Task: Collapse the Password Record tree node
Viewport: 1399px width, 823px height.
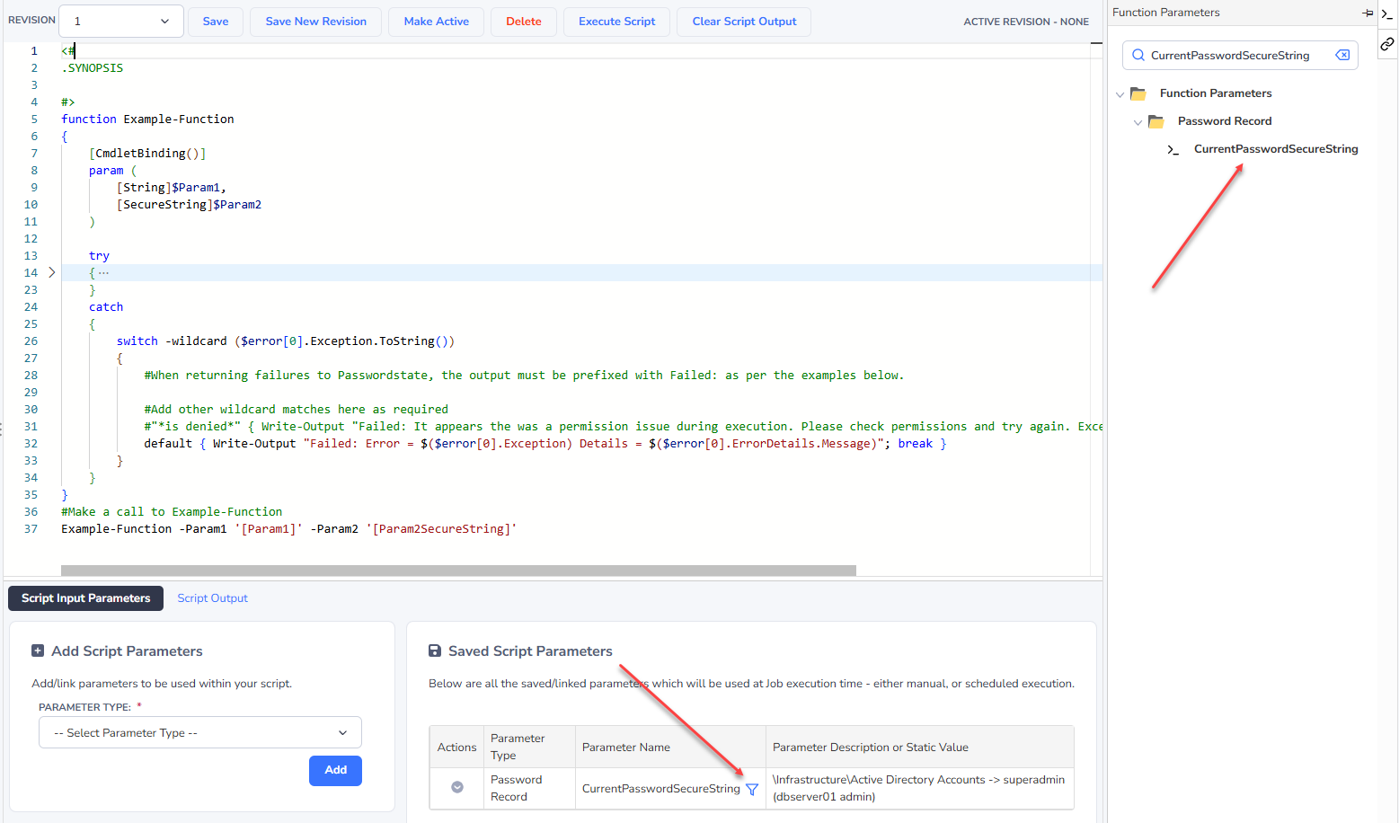Action: [x=1138, y=122]
